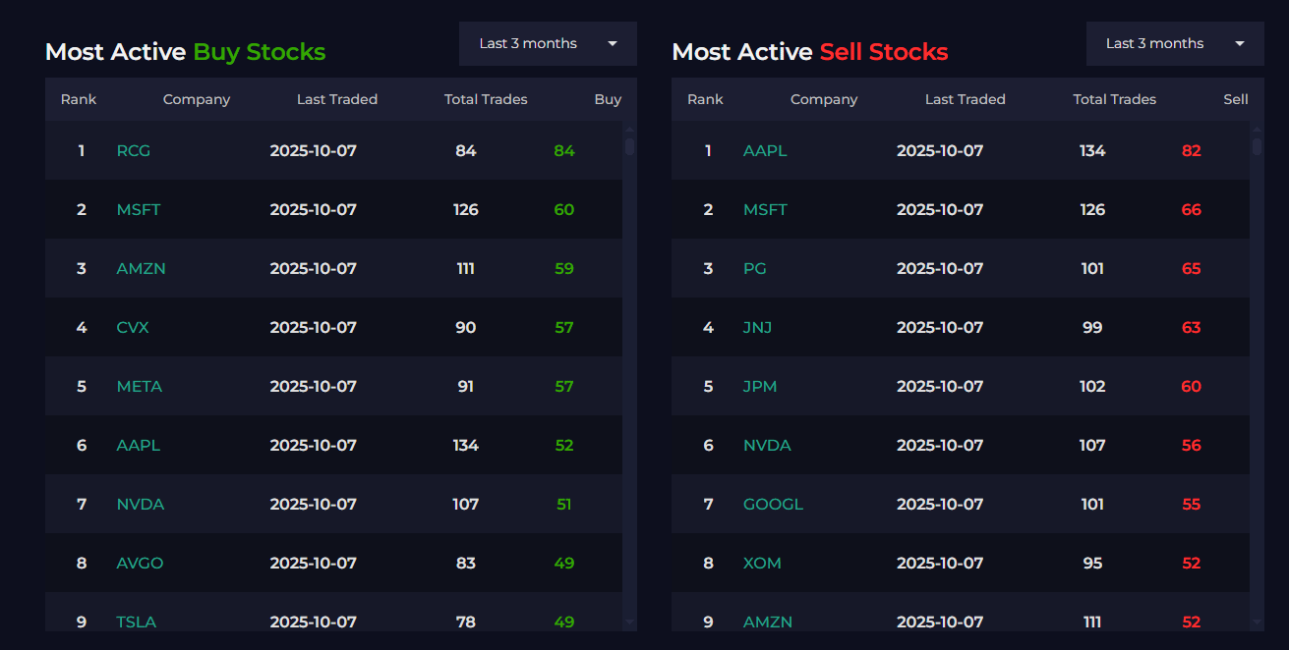Open the CVX company link

(x=133, y=328)
